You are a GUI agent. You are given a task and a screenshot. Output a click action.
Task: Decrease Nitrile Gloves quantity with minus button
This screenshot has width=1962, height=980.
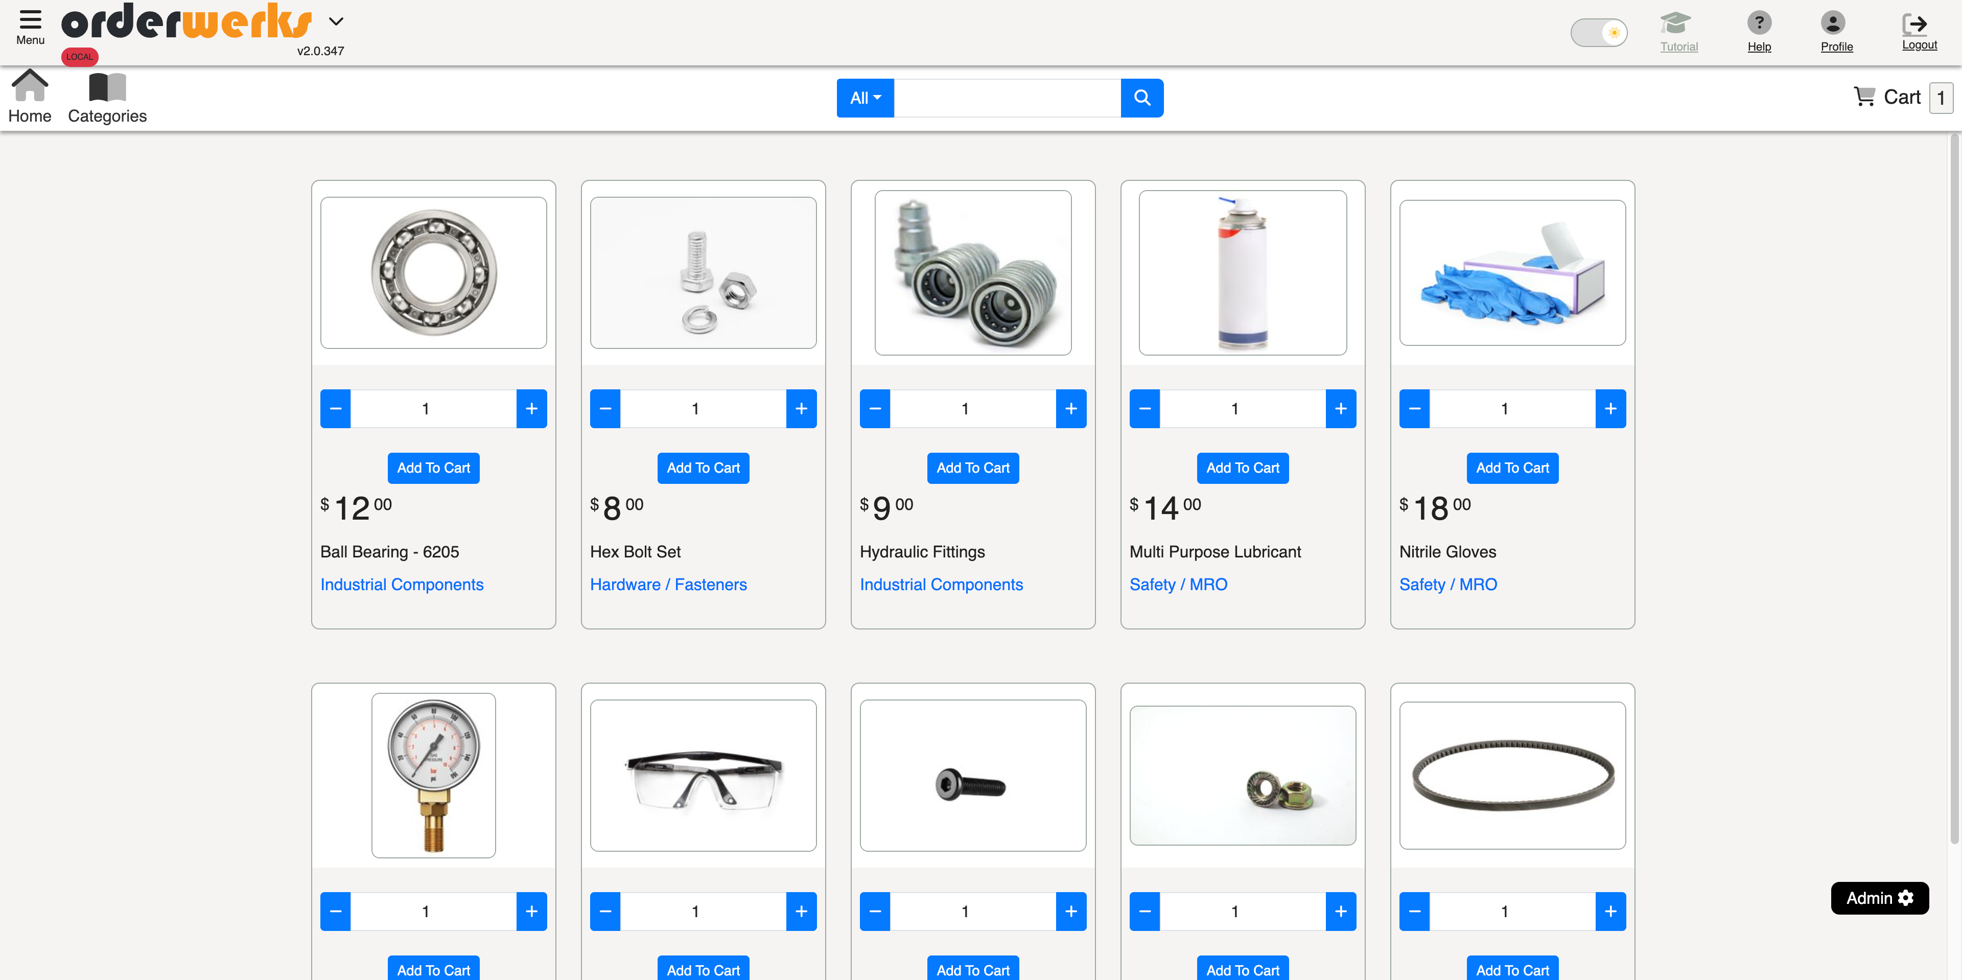(1414, 408)
